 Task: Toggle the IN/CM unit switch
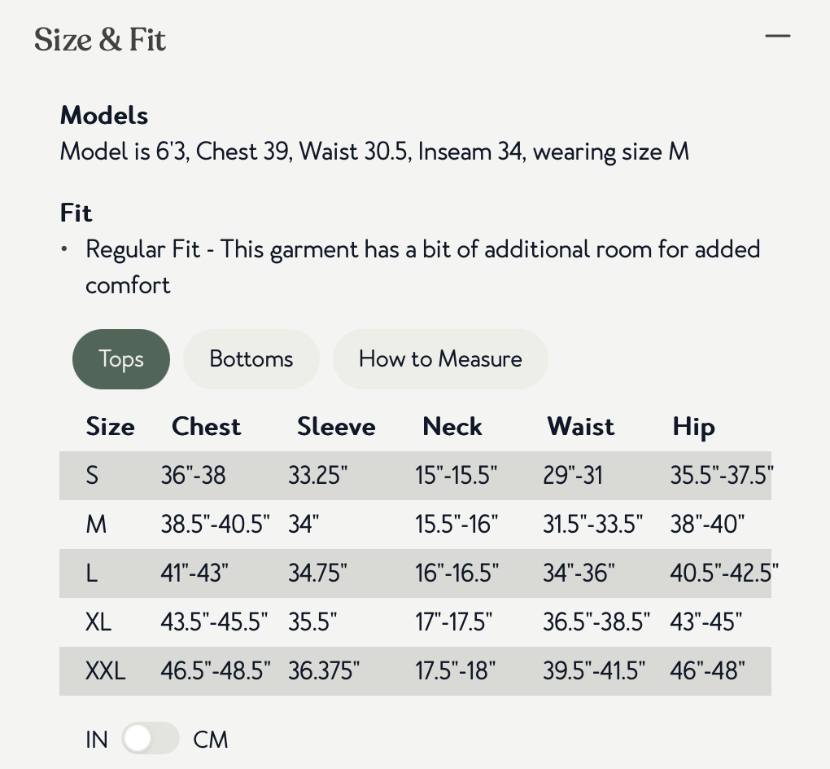point(150,739)
